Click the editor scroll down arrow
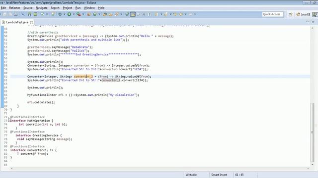Screen dimensions: 318x178 313,165
